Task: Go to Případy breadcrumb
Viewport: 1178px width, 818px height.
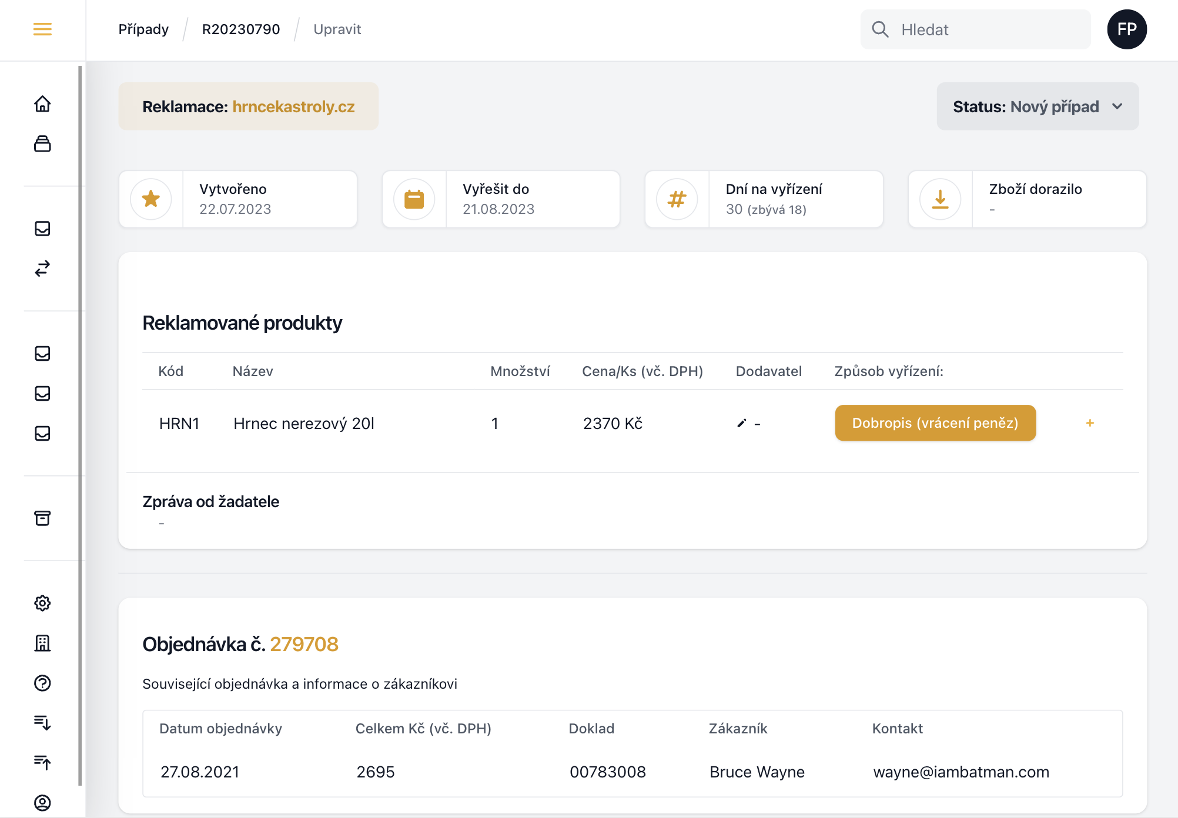Action: coord(143,29)
